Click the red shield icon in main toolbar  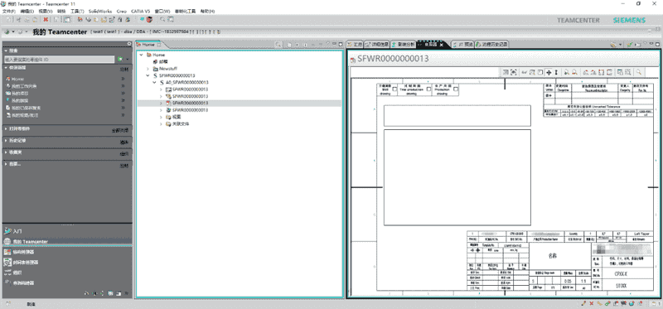click(x=149, y=19)
